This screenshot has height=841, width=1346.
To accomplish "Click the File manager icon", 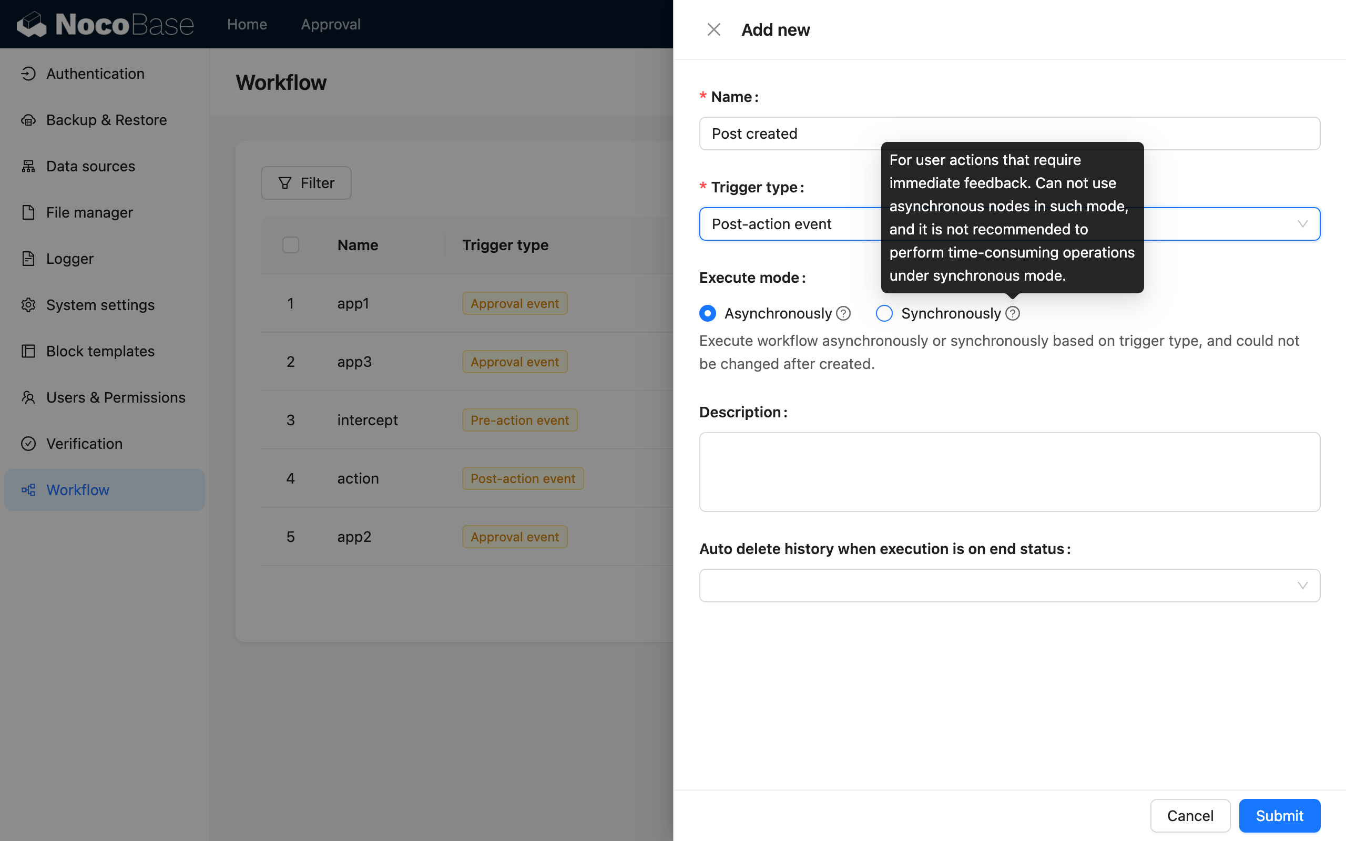I will pos(29,212).
